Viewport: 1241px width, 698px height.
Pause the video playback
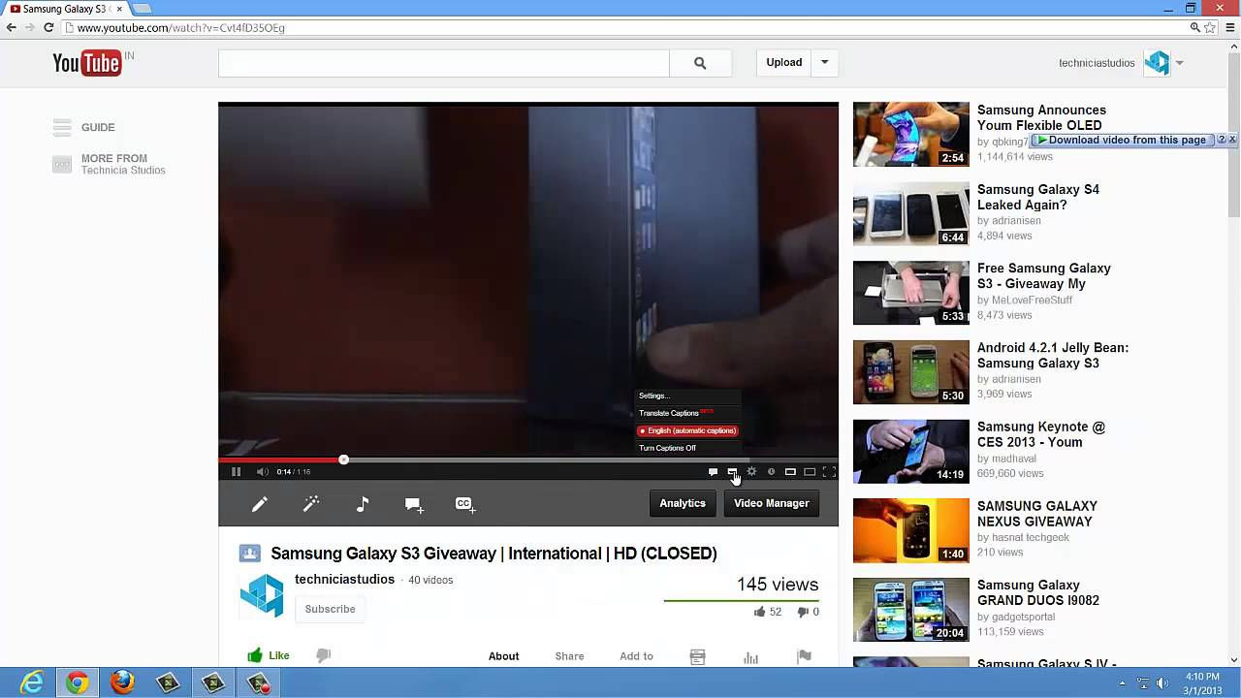click(236, 472)
